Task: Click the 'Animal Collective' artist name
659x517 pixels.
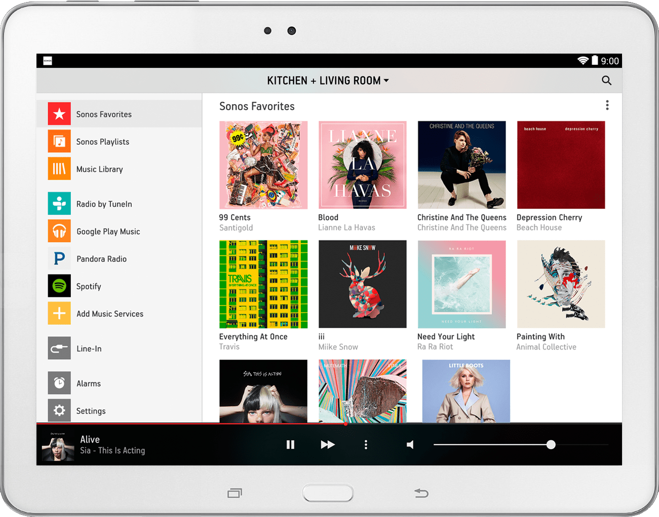Action: coord(547,347)
